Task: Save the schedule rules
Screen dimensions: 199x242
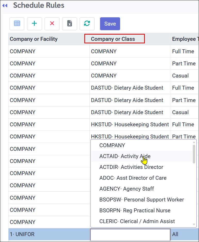Action: (x=110, y=24)
